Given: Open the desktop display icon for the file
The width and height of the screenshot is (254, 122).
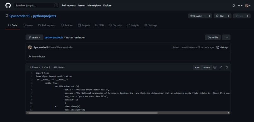Looking at the screenshot, I should tap(215, 67).
